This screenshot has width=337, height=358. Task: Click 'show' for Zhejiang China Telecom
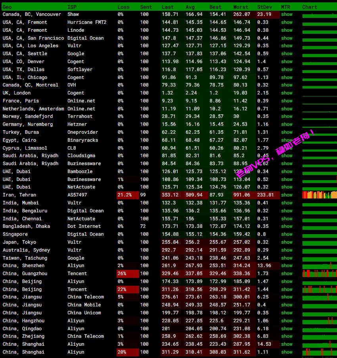pos(287,336)
